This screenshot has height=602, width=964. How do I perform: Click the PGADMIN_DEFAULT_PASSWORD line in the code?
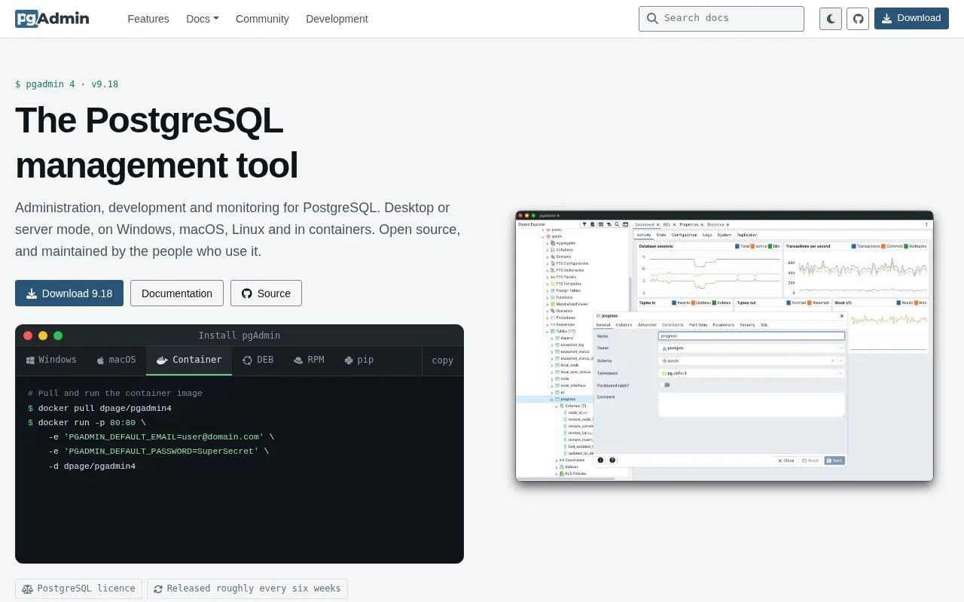(158, 451)
